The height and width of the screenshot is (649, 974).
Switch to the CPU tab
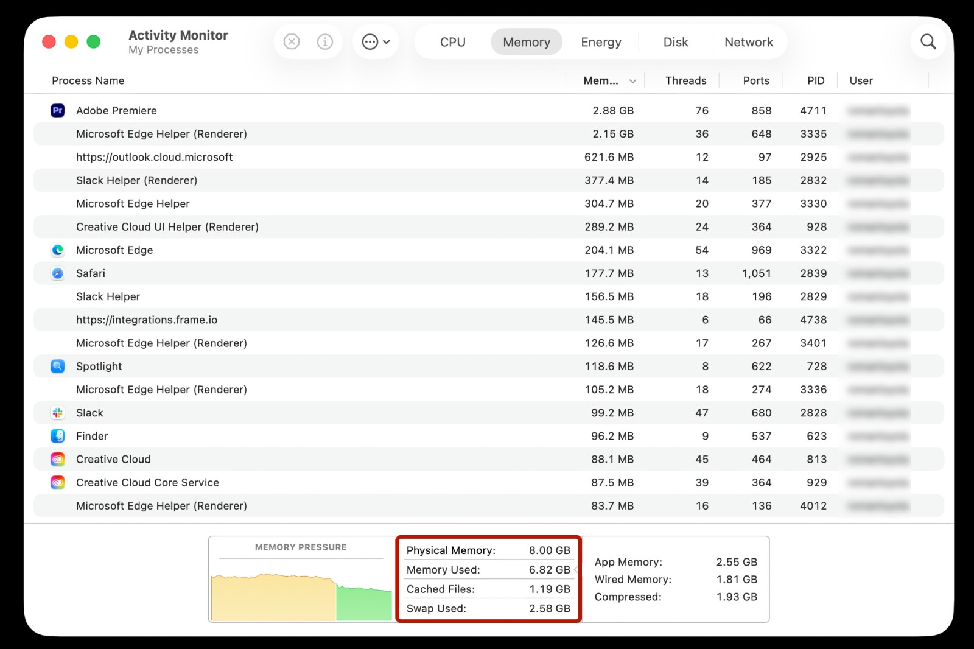(452, 43)
